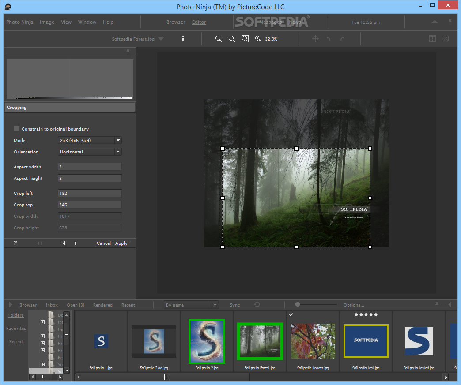Expand the first folder tree node
Viewport: 461px width, 385px height.
43,322
